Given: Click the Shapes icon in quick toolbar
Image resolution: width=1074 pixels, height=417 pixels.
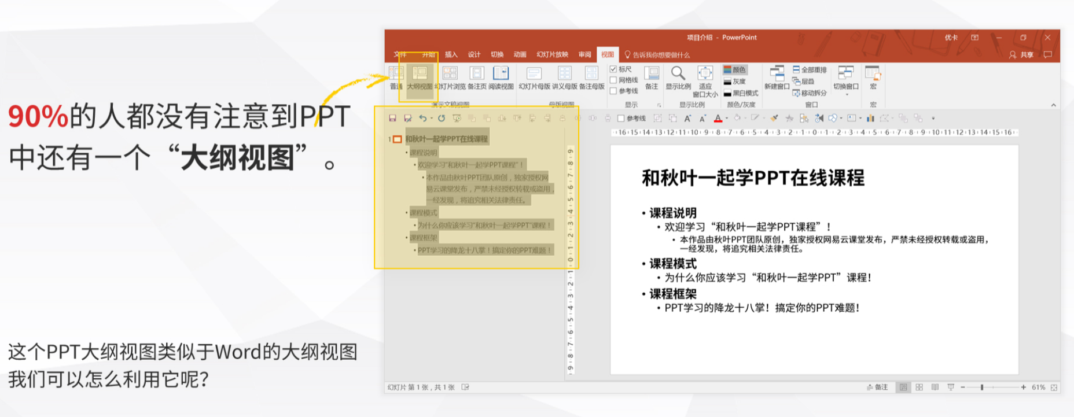Looking at the screenshot, I should 832,118.
